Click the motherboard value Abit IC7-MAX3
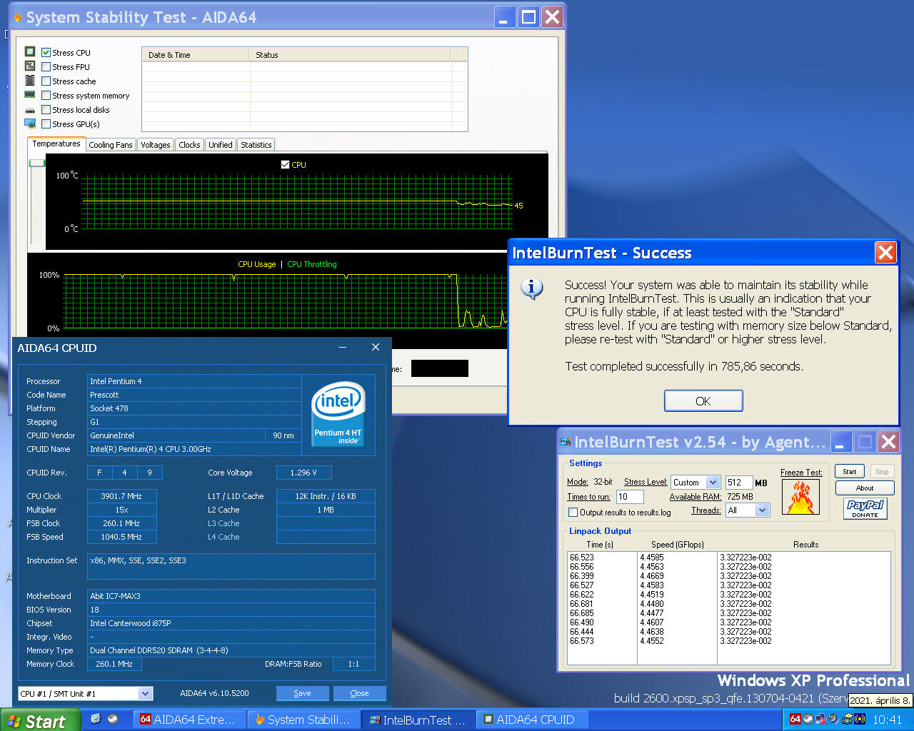 point(231,596)
